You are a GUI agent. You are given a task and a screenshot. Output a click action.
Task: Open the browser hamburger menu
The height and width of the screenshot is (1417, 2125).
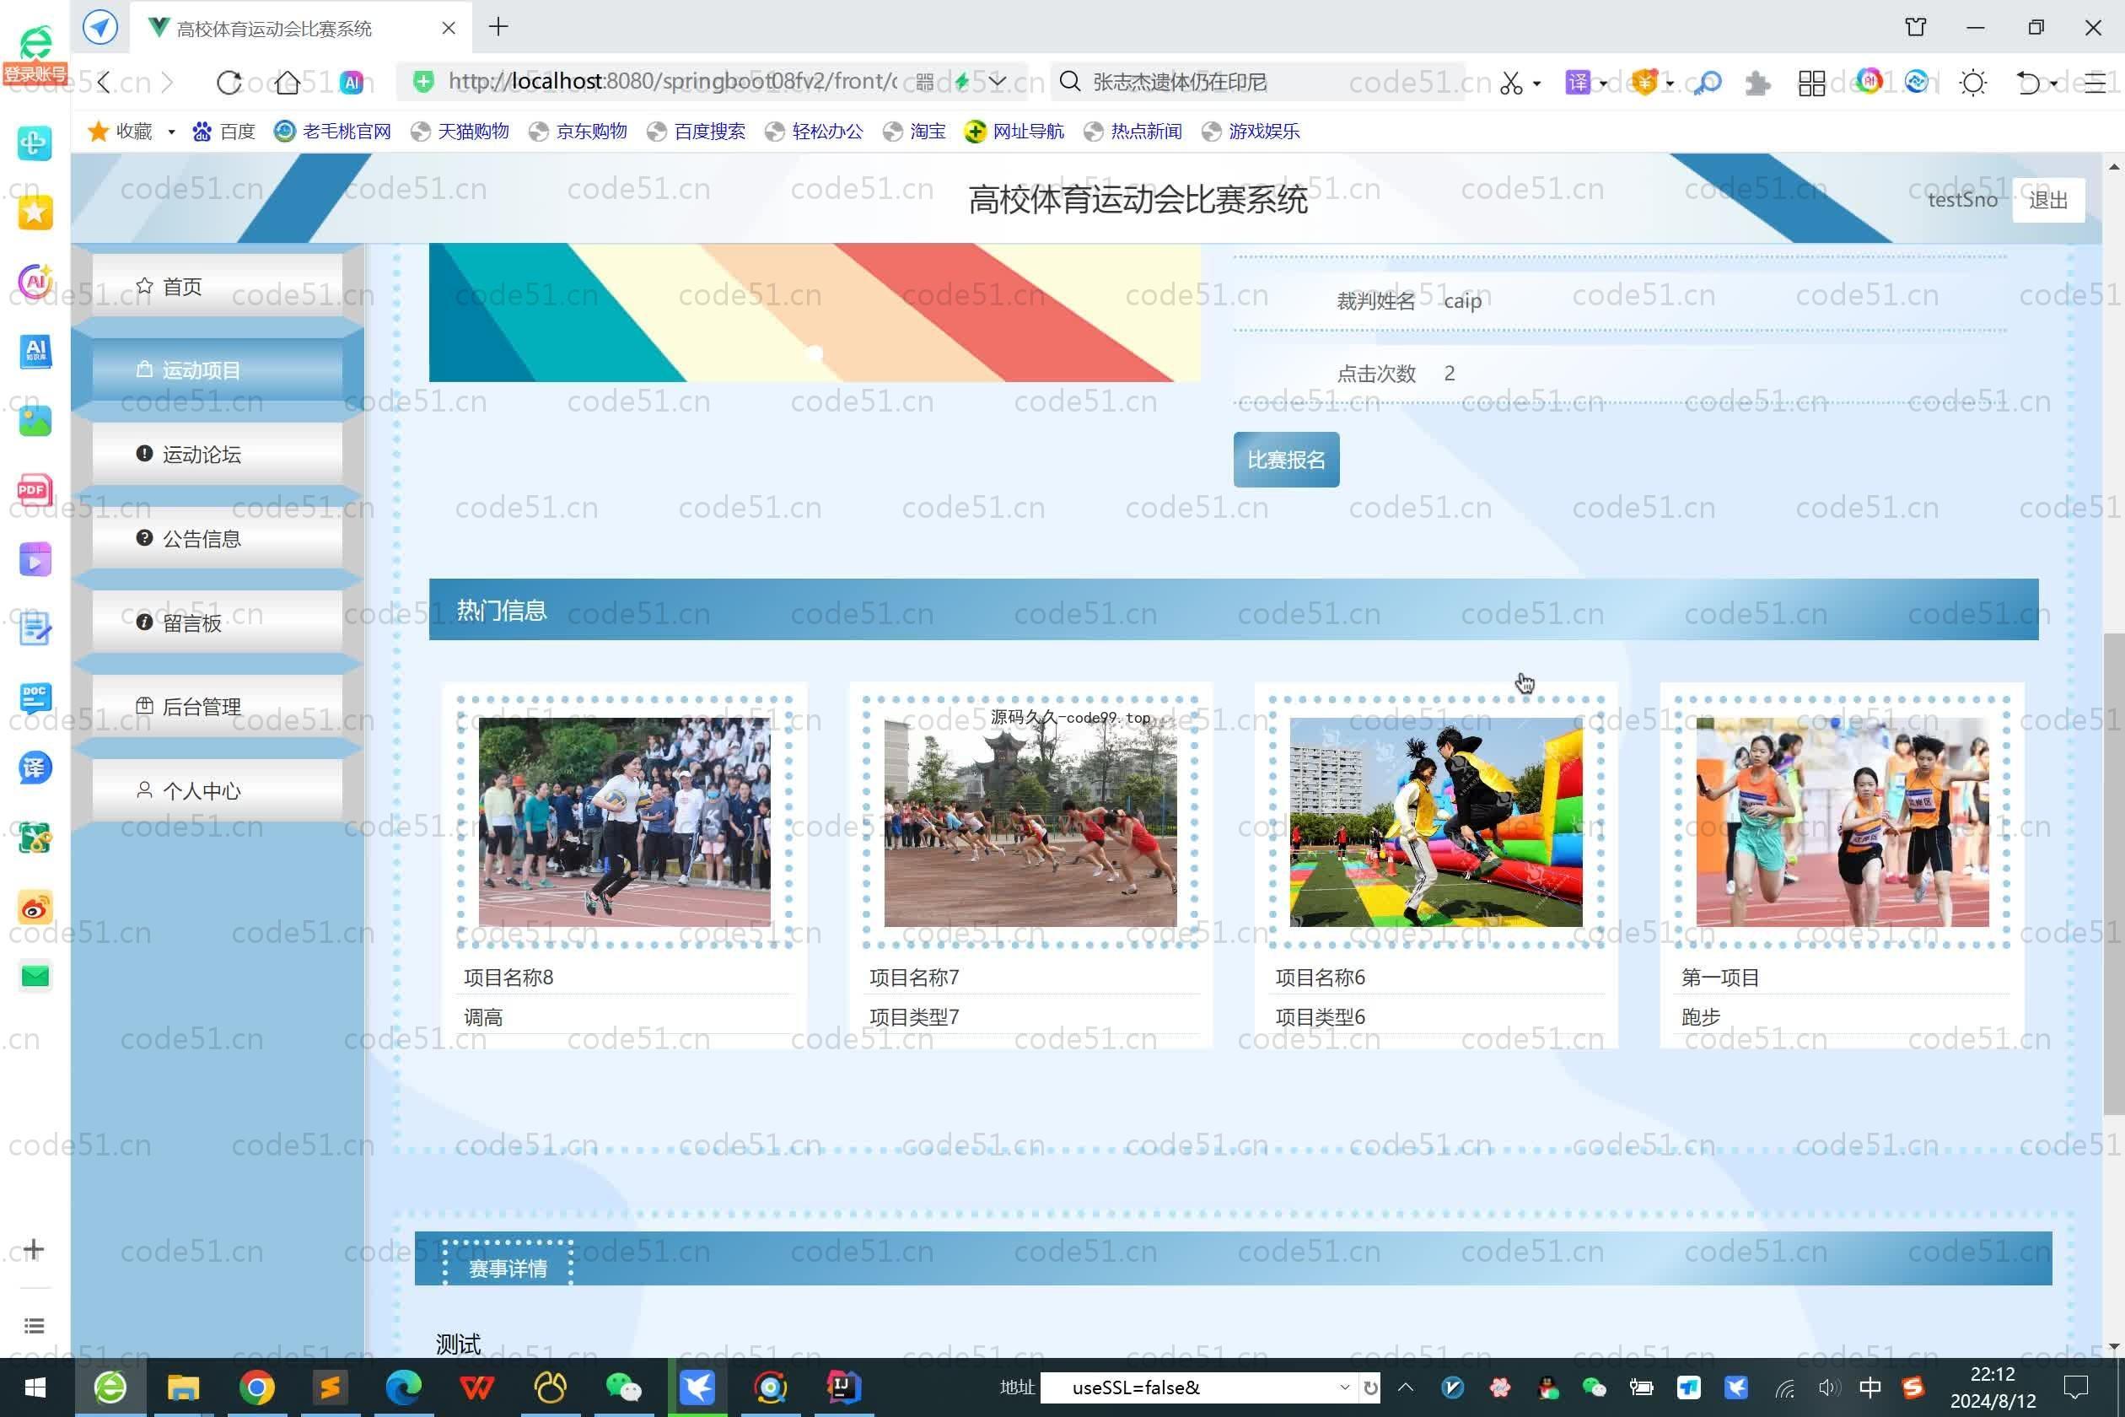point(2095,84)
